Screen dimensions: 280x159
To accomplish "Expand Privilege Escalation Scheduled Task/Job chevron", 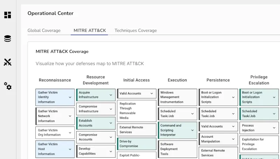I will point(274,114).
